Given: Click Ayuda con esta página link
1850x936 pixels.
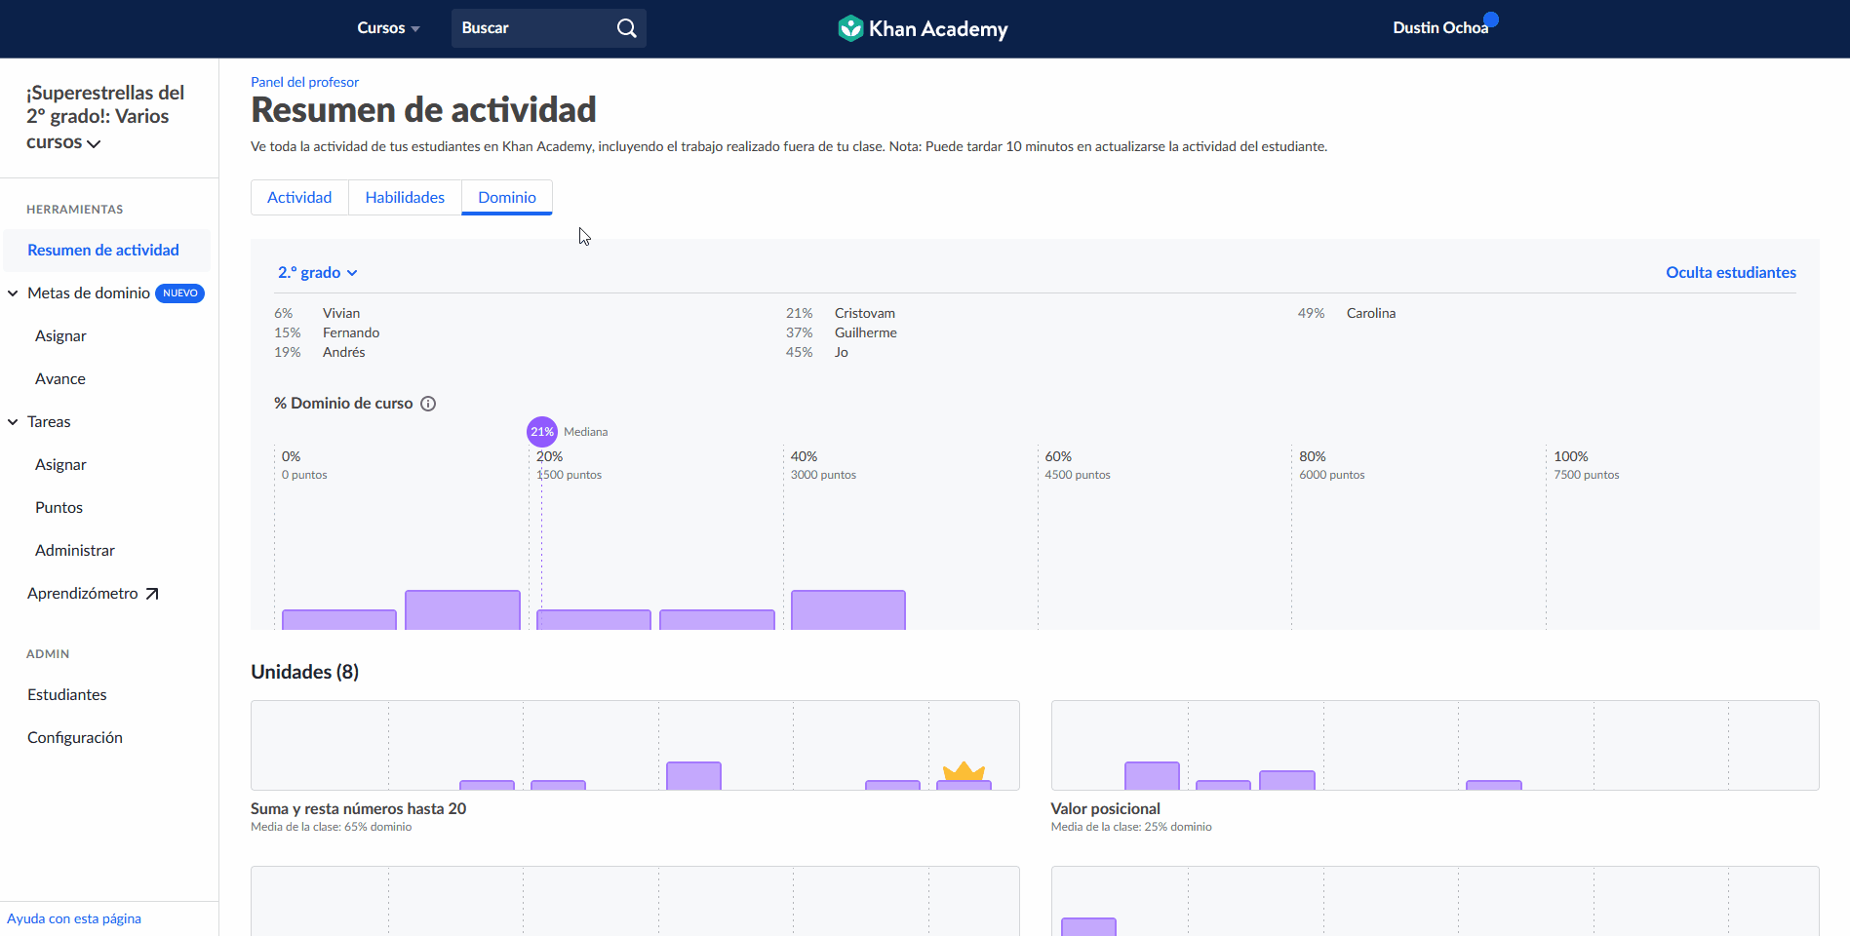Looking at the screenshot, I should coord(74,918).
